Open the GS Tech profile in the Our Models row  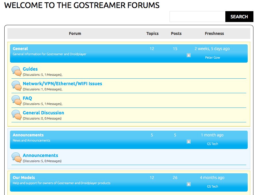(x=212, y=186)
